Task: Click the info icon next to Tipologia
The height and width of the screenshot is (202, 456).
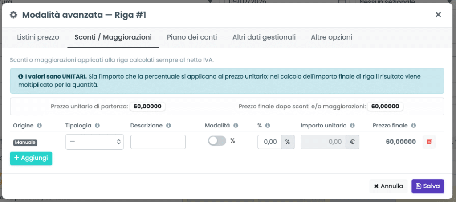Action: coord(97,126)
